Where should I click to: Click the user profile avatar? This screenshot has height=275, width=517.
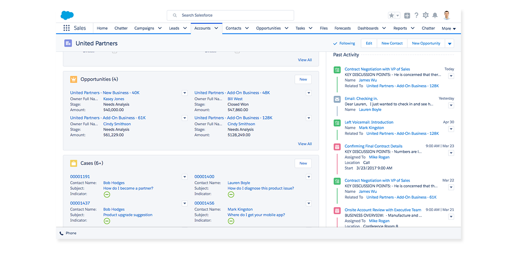446,15
